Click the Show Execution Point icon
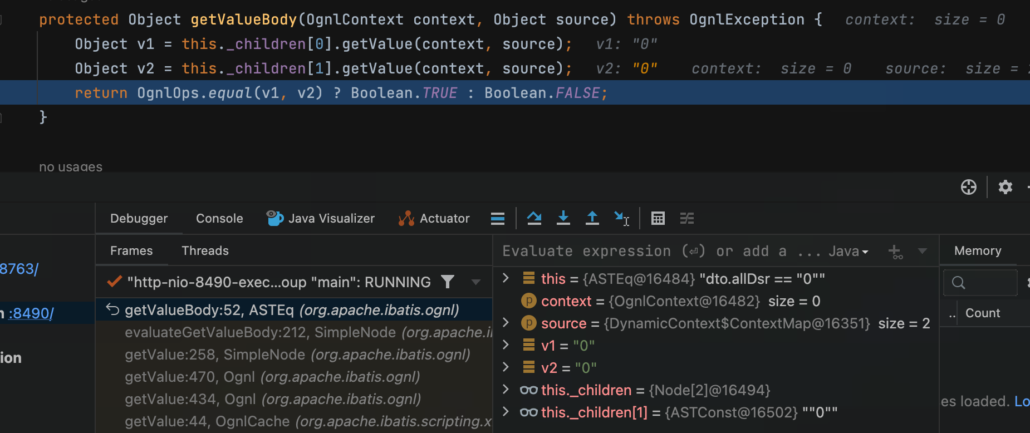Screen dimensions: 1030x433 (498, 218)
